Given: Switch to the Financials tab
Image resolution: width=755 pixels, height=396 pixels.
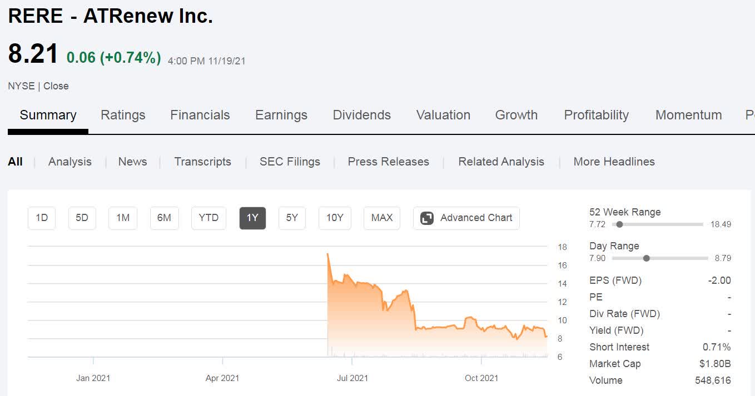Looking at the screenshot, I should coord(200,115).
